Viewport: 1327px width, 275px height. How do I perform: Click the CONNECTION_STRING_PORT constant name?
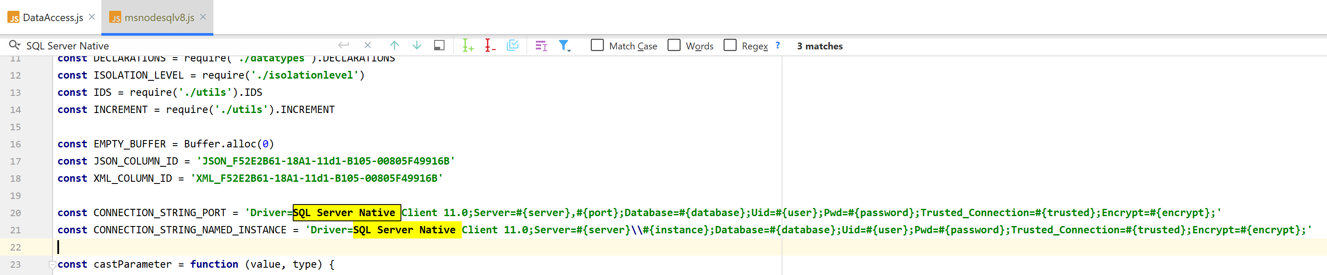[x=160, y=212]
